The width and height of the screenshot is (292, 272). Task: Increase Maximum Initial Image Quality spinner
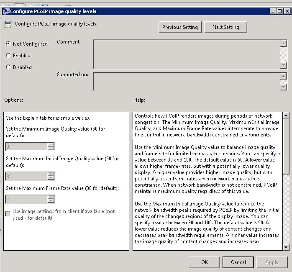[x=51, y=174]
